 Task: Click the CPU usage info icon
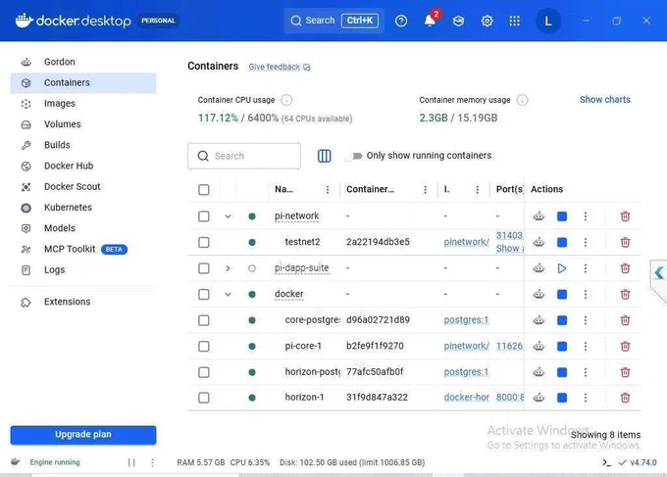point(286,100)
